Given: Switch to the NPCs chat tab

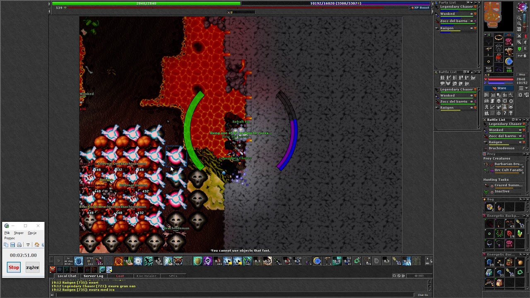Looking at the screenshot, I should tap(173, 276).
